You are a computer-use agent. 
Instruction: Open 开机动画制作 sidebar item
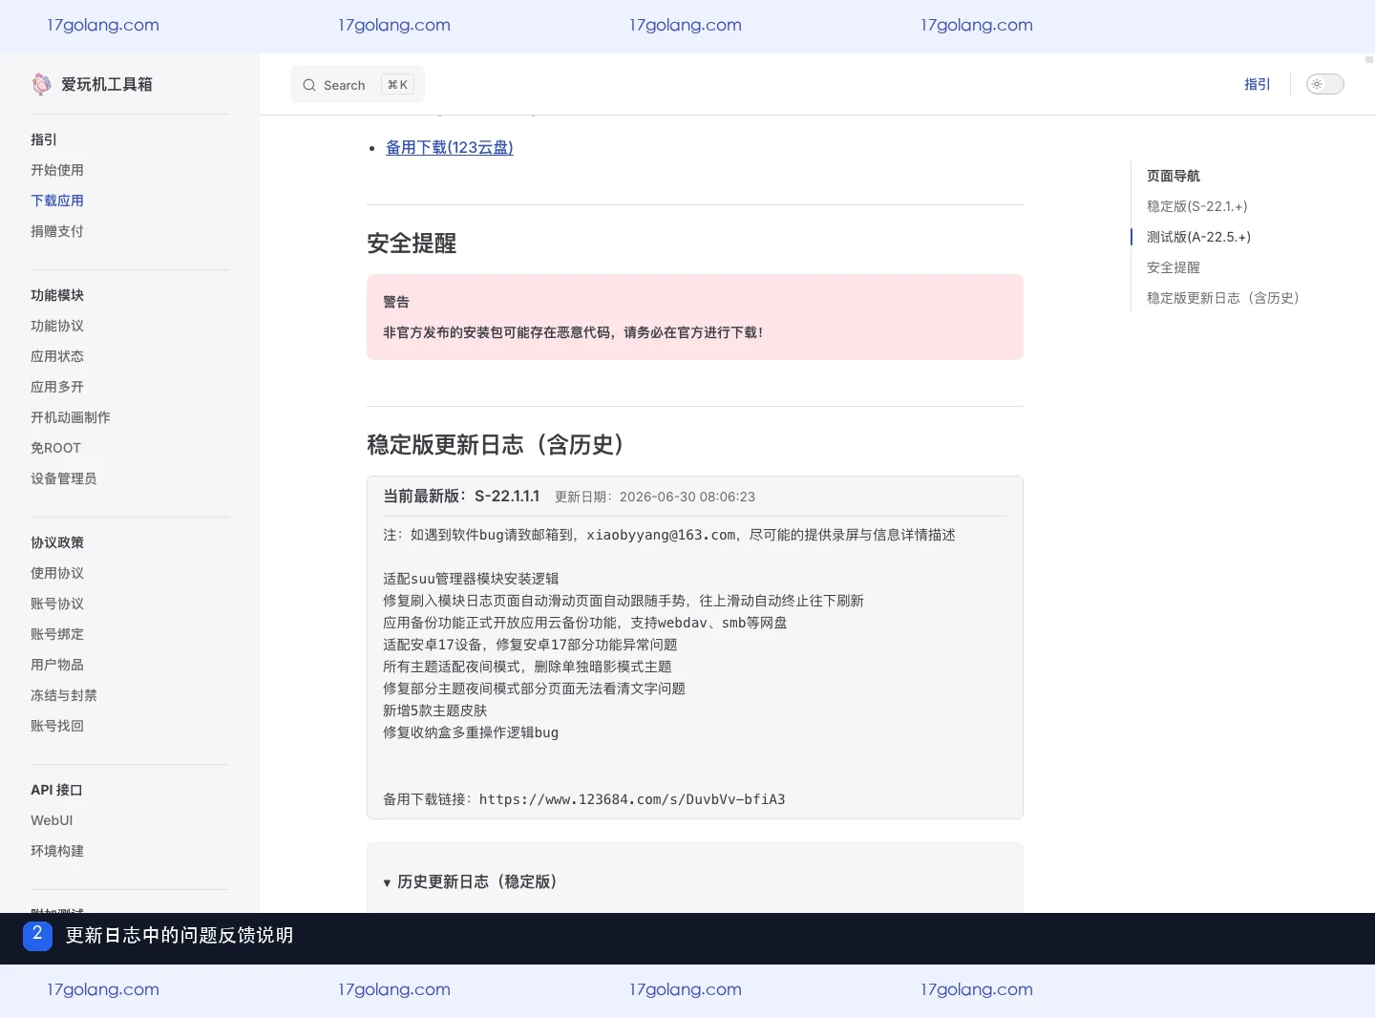click(71, 417)
